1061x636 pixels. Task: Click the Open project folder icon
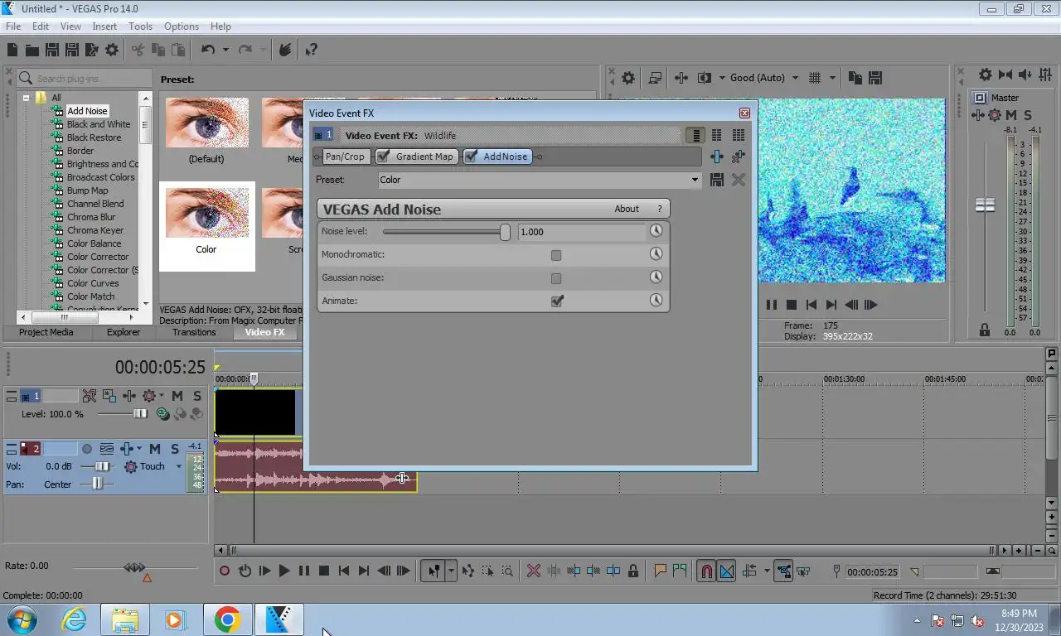point(32,51)
